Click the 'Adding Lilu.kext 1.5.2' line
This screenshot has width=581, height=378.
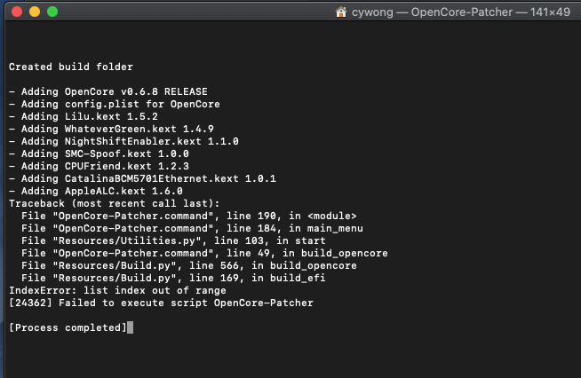coord(84,116)
